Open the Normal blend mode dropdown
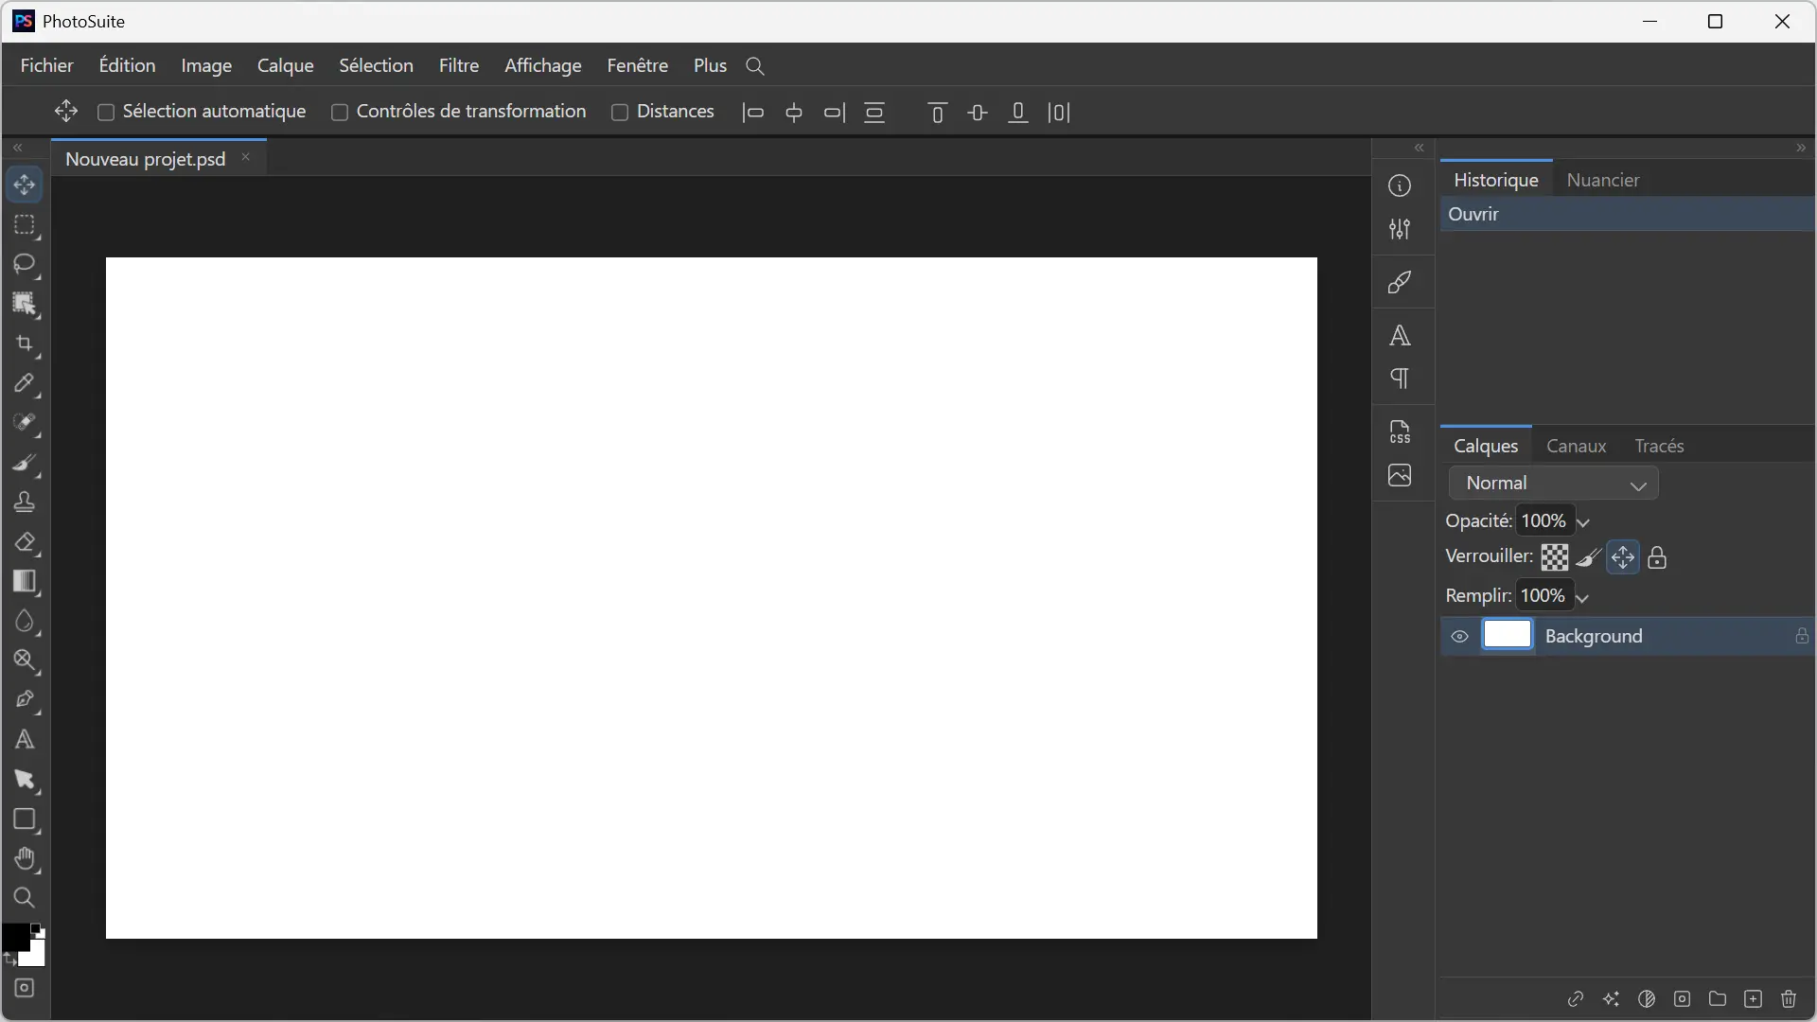This screenshot has width=1817, height=1022. point(1554,484)
